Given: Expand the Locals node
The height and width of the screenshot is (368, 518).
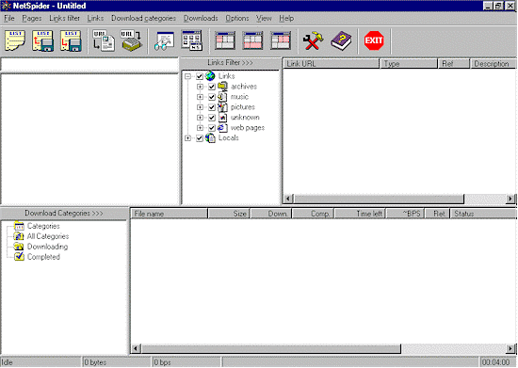Looking at the screenshot, I should coord(187,138).
